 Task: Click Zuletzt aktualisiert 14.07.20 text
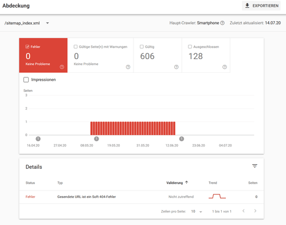255,23
